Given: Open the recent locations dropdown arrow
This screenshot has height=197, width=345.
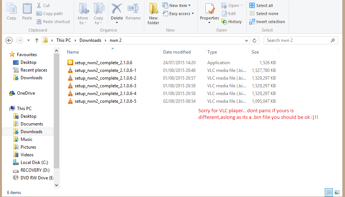Looking at the screenshot, I should click(x=28, y=40).
